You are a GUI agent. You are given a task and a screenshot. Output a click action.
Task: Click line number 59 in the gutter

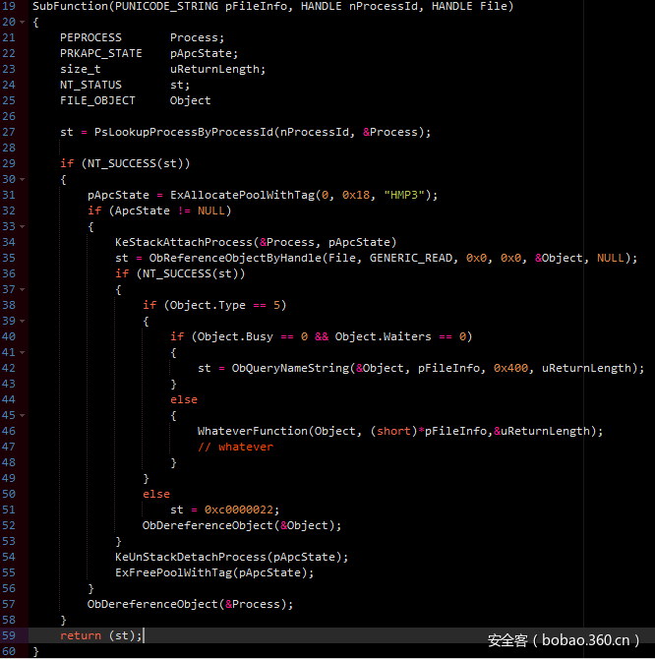pyautogui.click(x=9, y=635)
